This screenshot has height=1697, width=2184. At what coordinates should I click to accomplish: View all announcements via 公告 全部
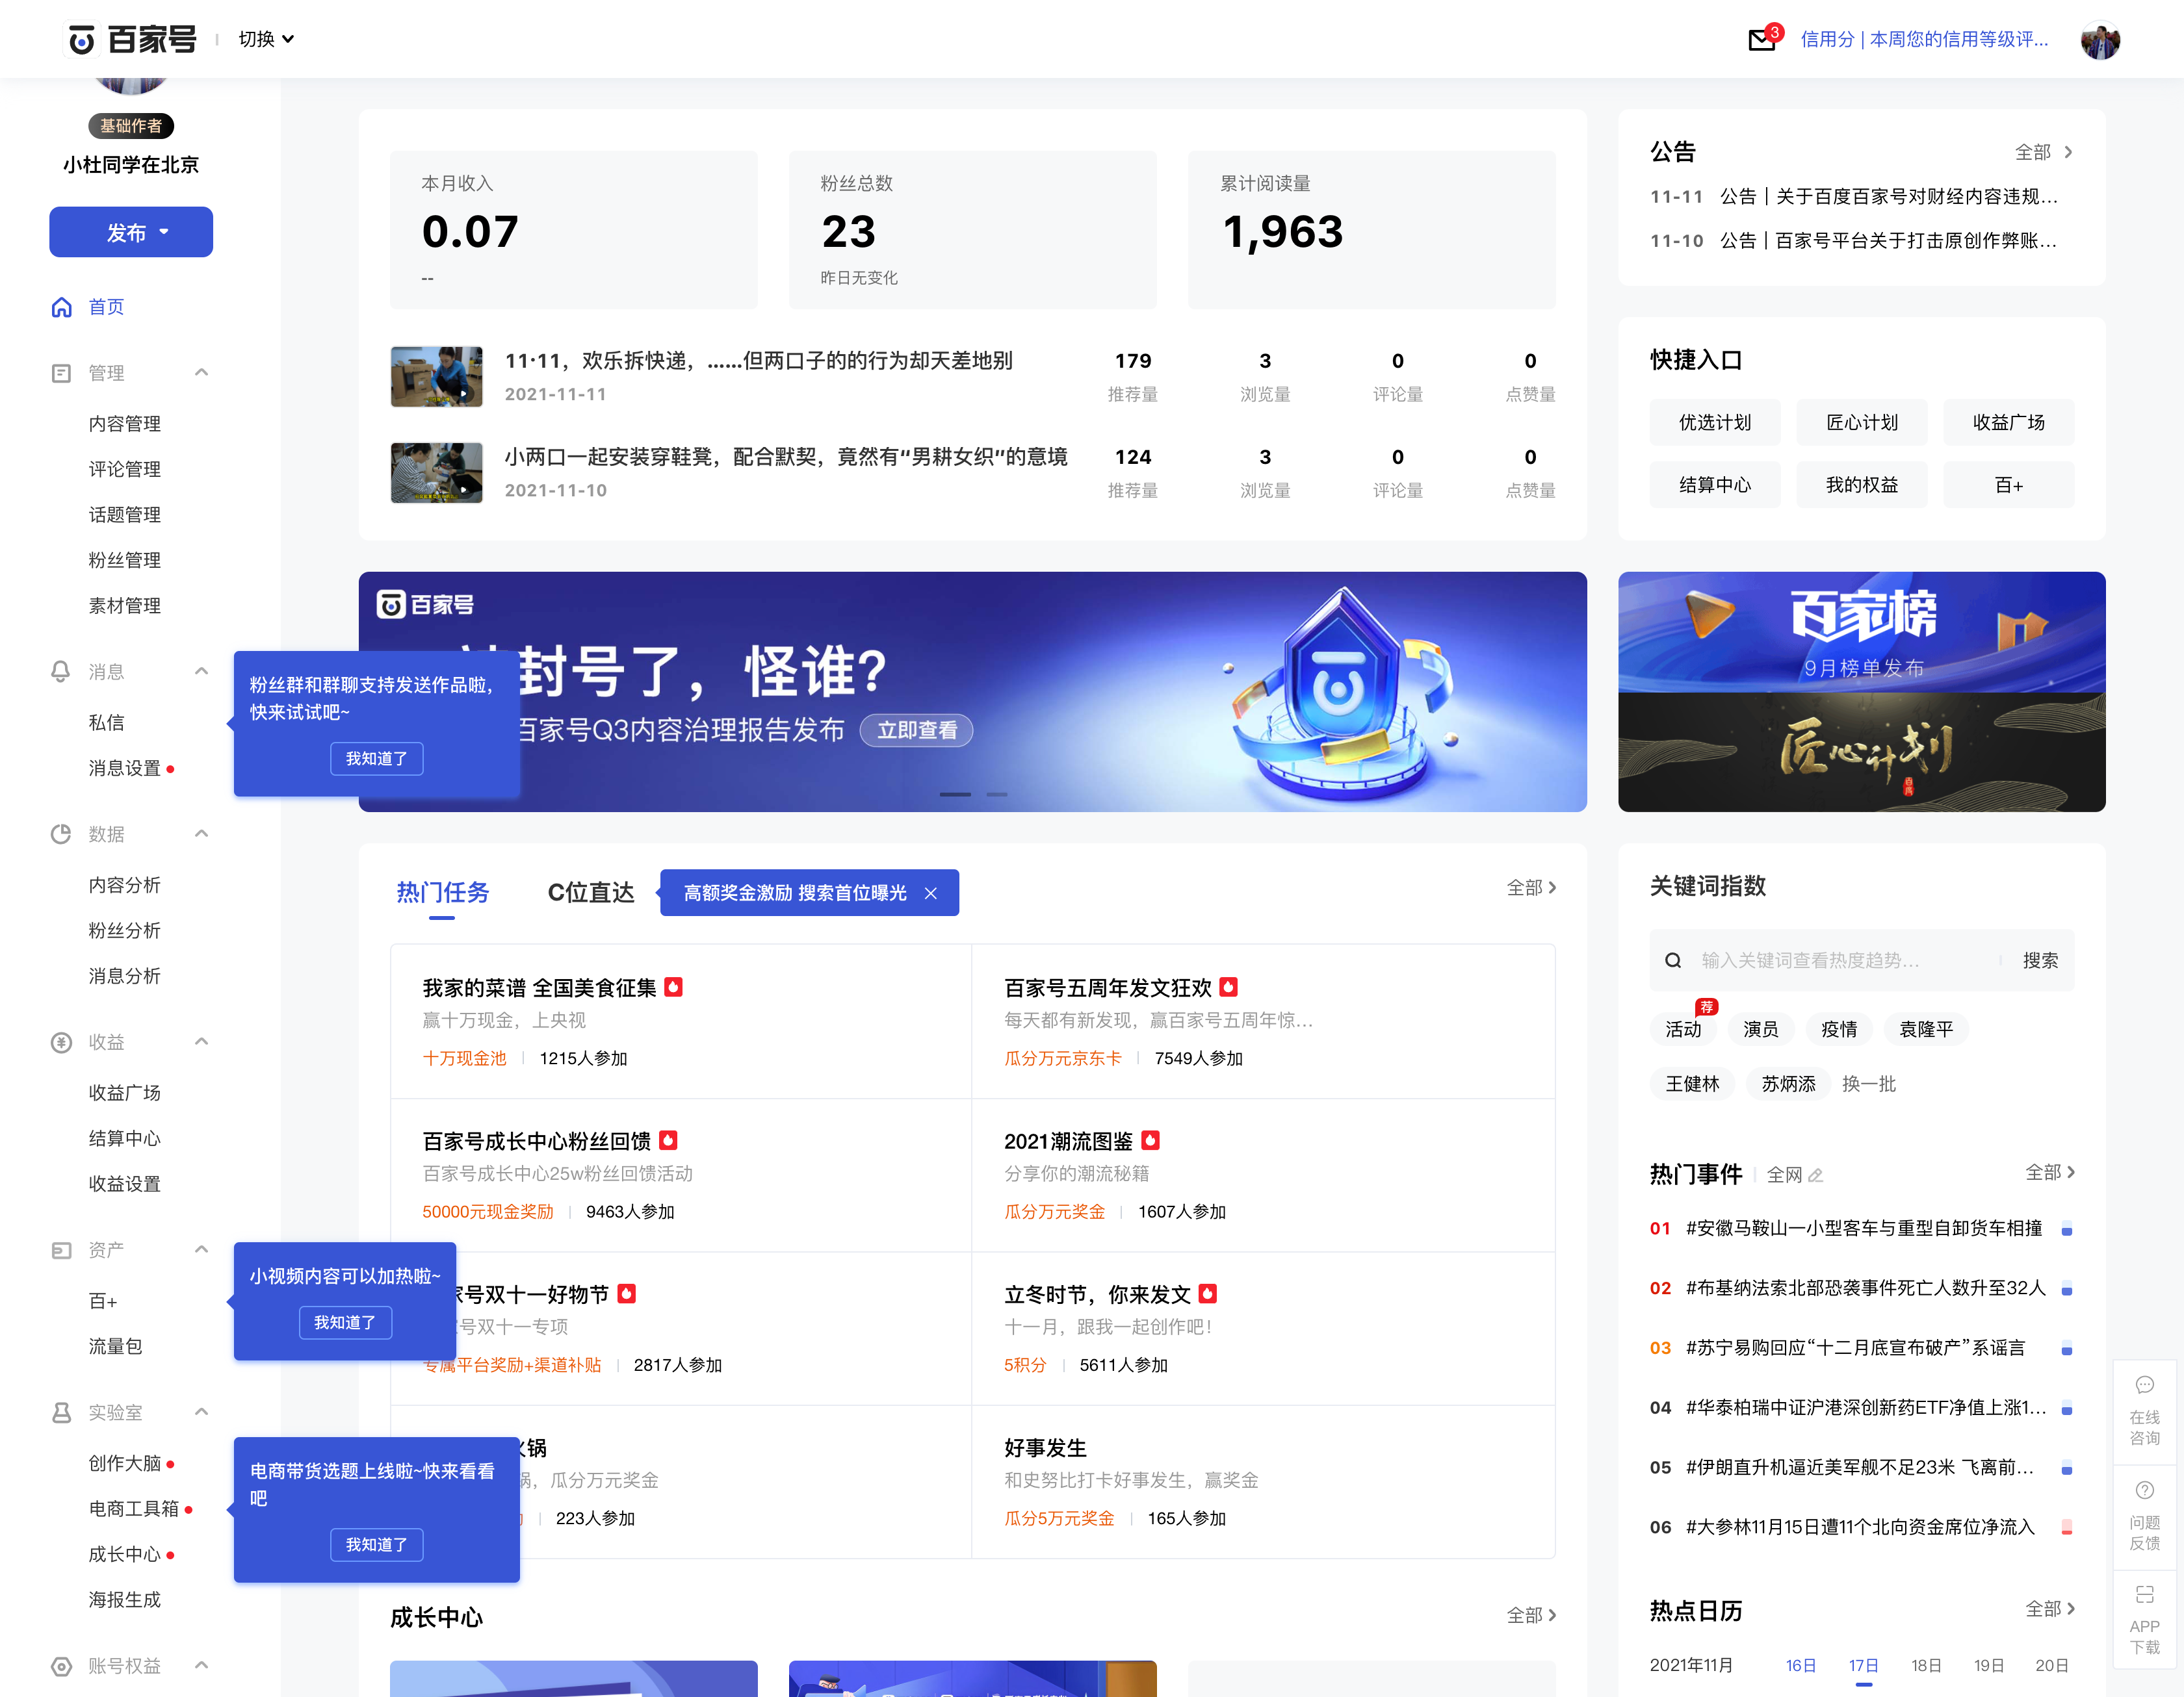(2043, 153)
